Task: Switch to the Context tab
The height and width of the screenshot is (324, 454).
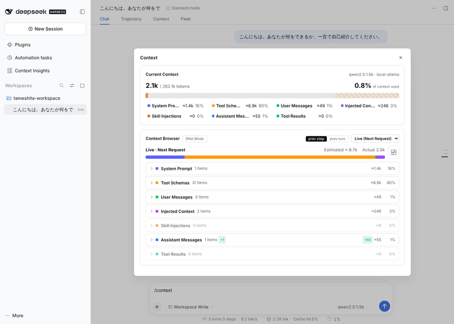Action: [x=161, y=19]
